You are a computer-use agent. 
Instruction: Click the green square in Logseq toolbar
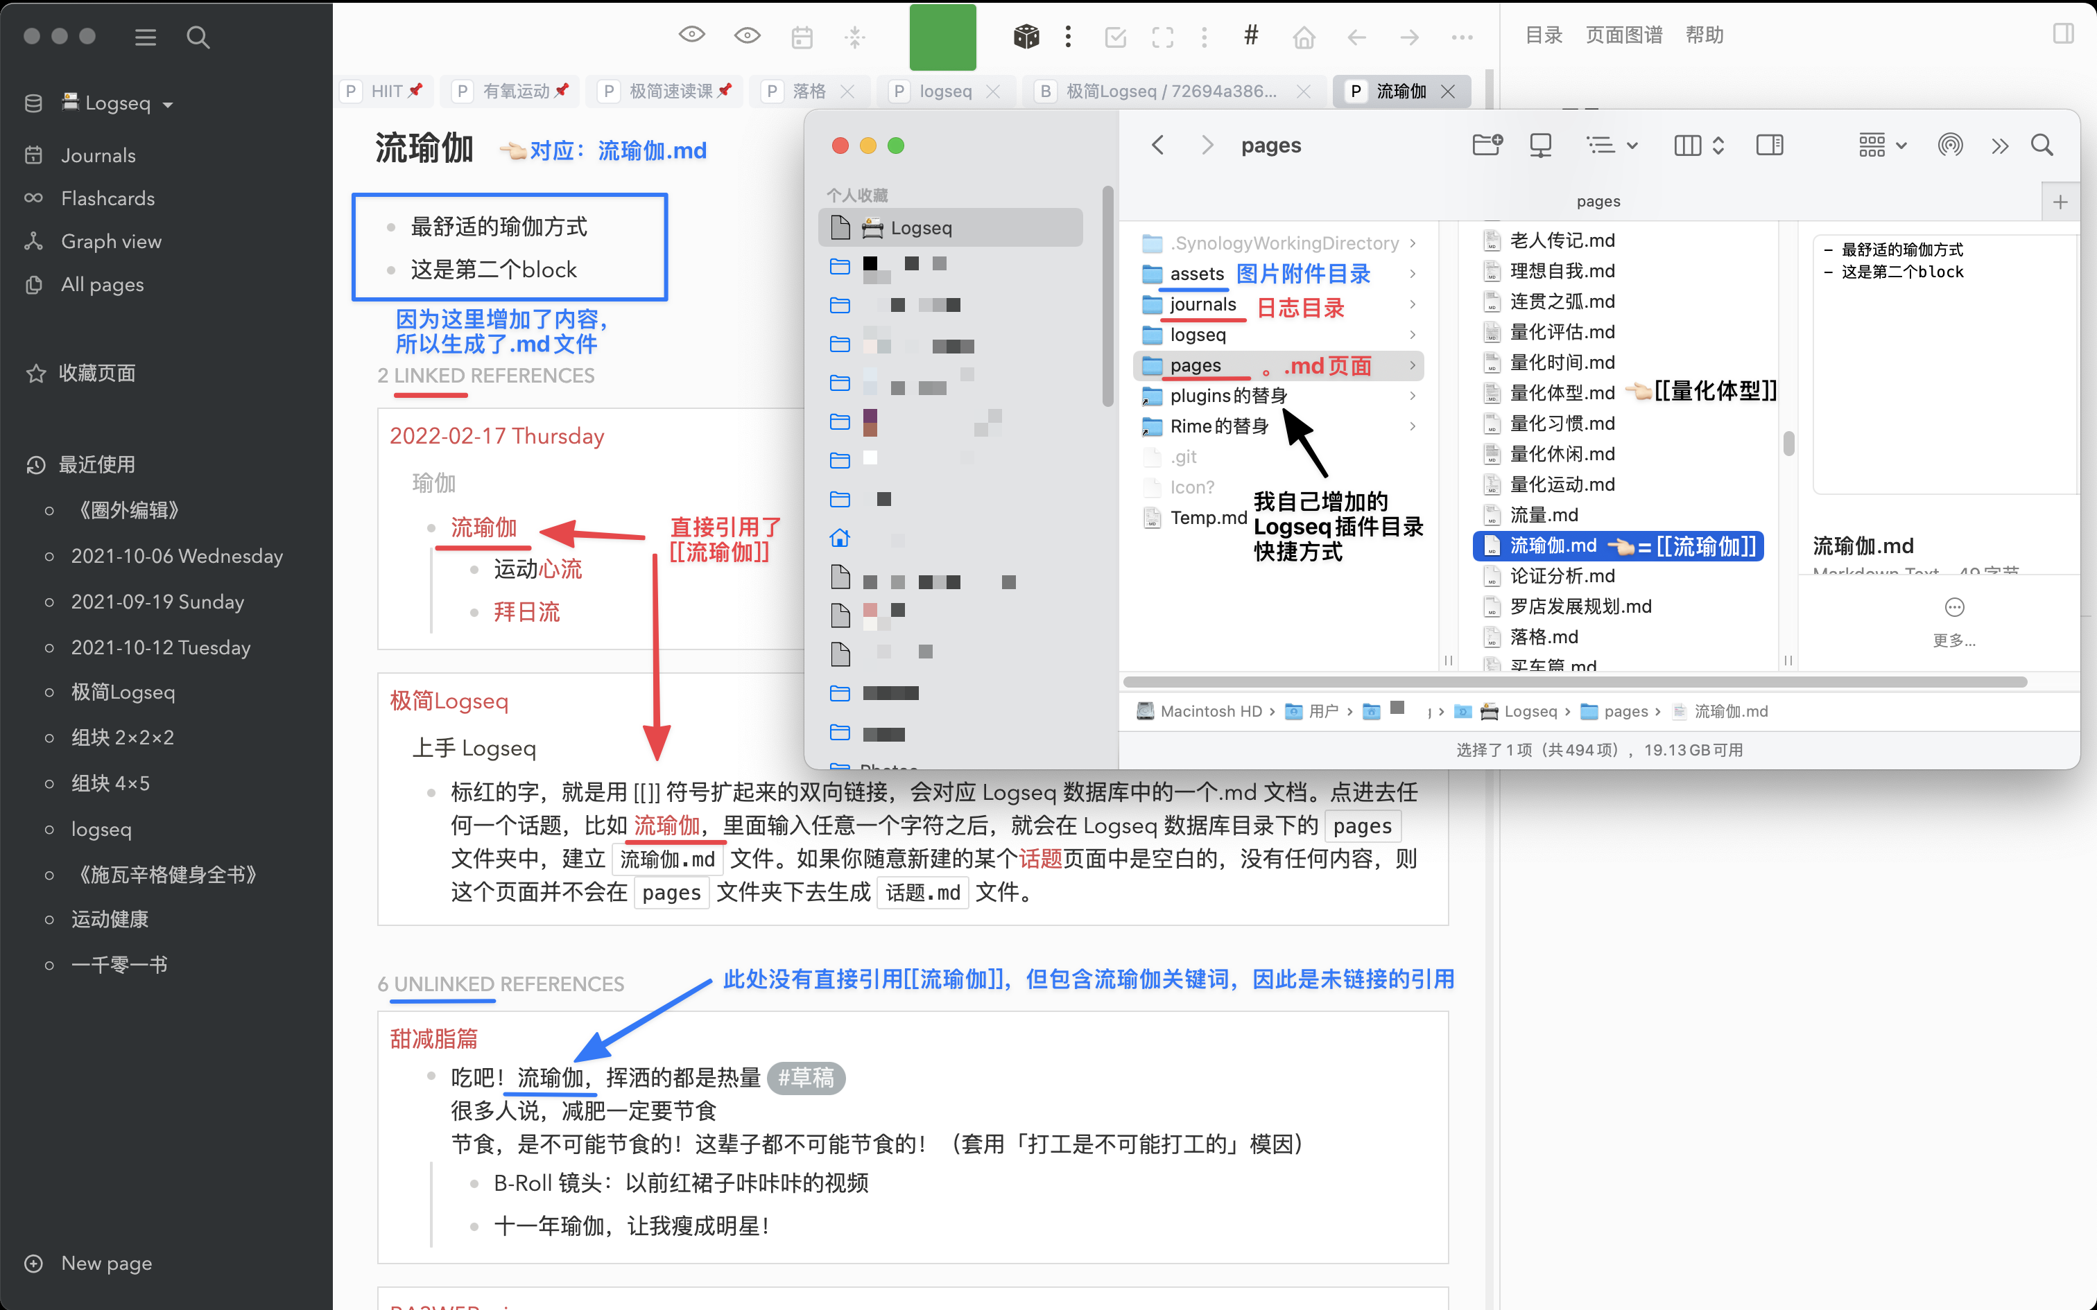[x=943, y=37]
